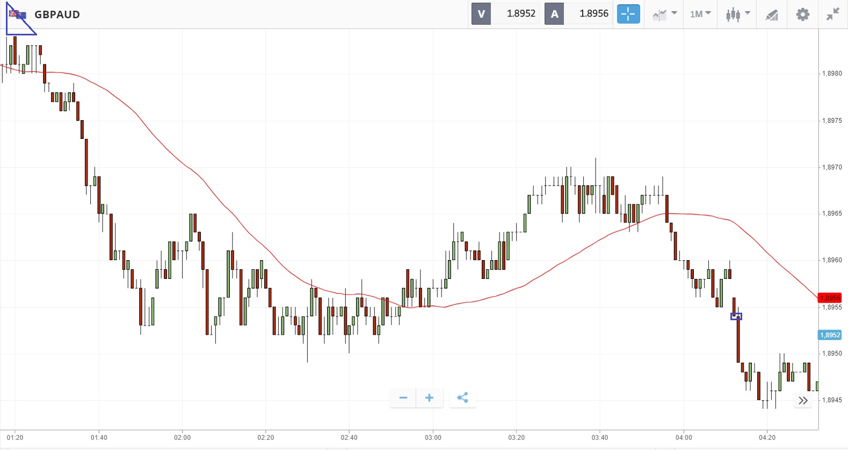Click the collapse chart arrows icon
The height and width of the screenshot is (450, 848).
[x=832, y=14]
